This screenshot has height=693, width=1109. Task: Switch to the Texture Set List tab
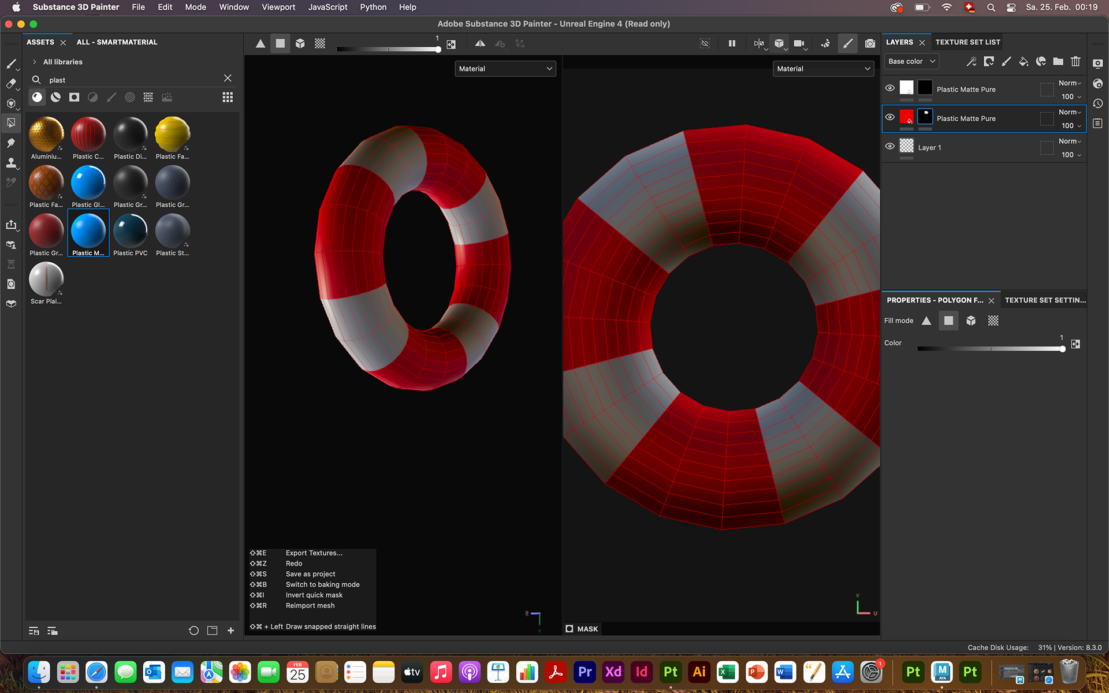pos(967,42)
